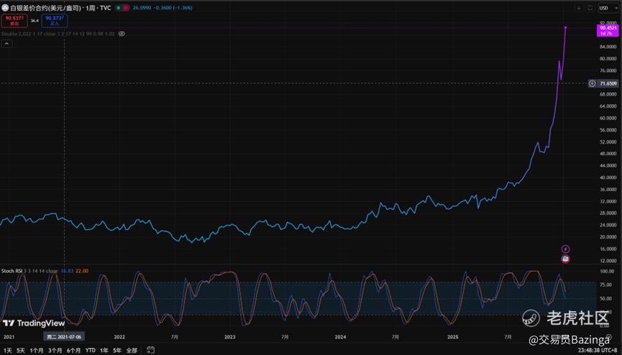Click the date label 2021-07-06
This screenshot has height=355, width=622.
pos(64,337)
